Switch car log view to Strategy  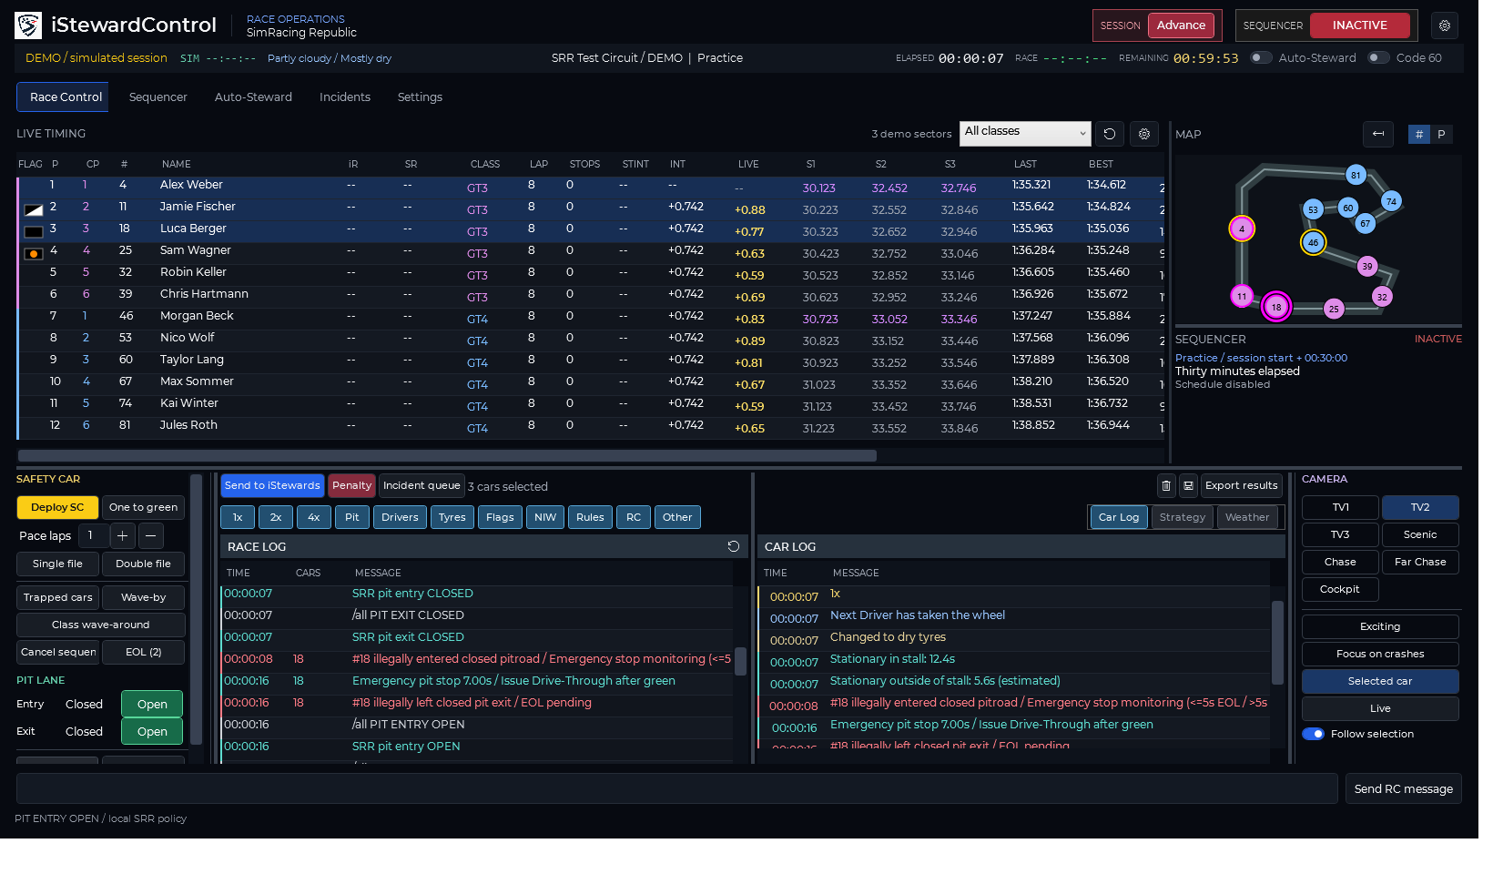(1182, 517)
